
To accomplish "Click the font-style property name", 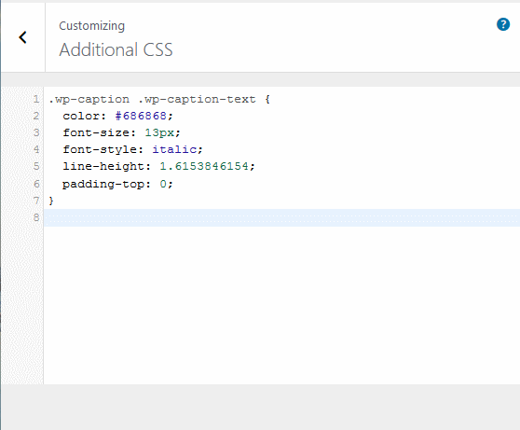I will point(100,149).
